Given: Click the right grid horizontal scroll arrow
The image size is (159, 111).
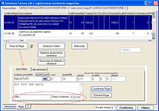Looking at the screenshot, I should click(x=150, y=41).
